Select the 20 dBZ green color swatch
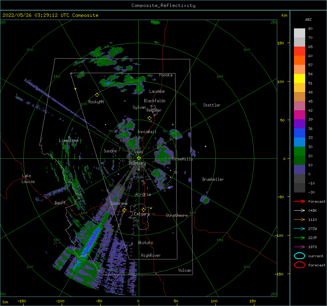This screenshot has height=306, width=327. (299, 151)
